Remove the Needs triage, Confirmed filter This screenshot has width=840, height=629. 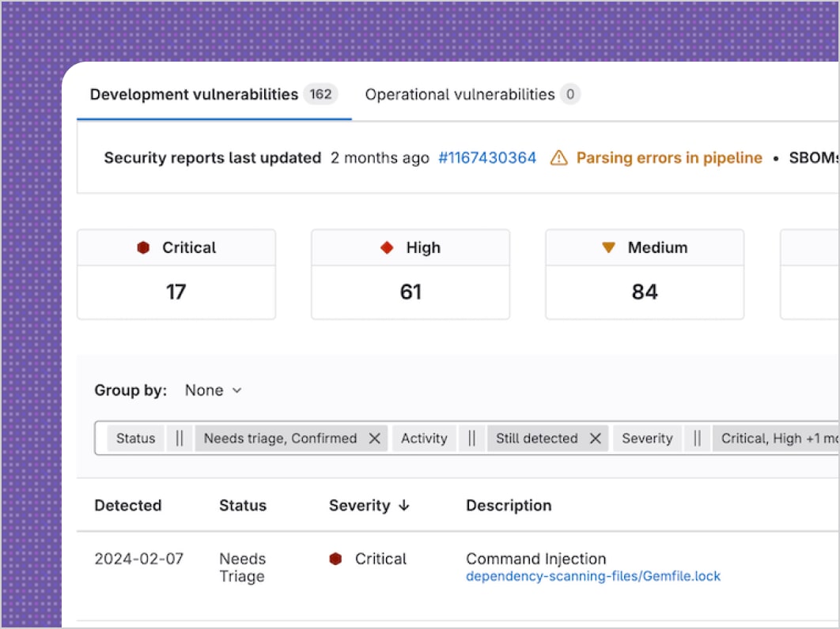(374, 439)
